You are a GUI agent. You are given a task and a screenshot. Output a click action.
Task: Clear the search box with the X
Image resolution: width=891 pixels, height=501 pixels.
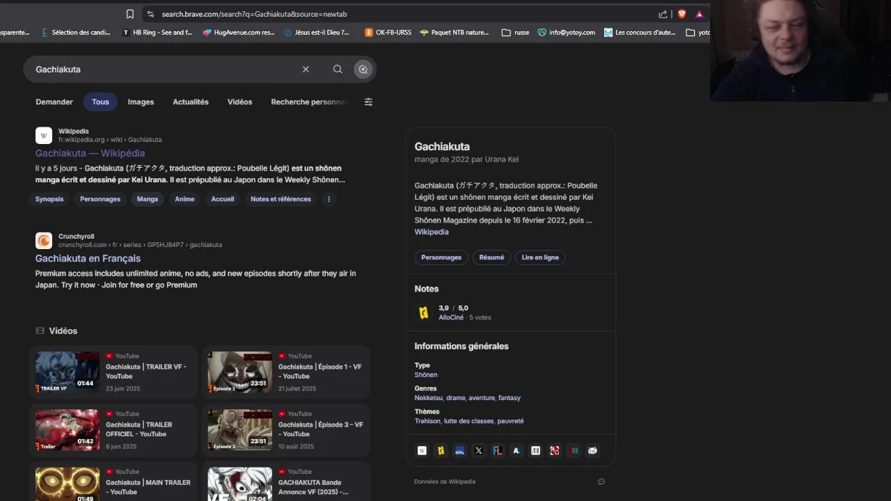tap(306, 69)
